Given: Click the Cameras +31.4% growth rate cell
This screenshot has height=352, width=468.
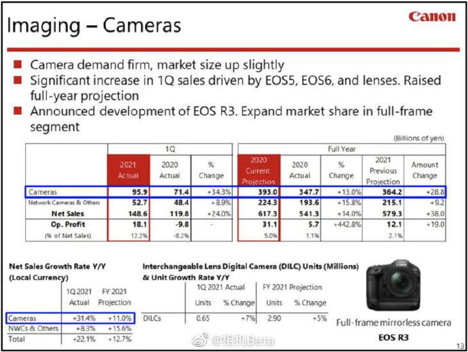Looking at the screenshot, I should pos(79,317).
